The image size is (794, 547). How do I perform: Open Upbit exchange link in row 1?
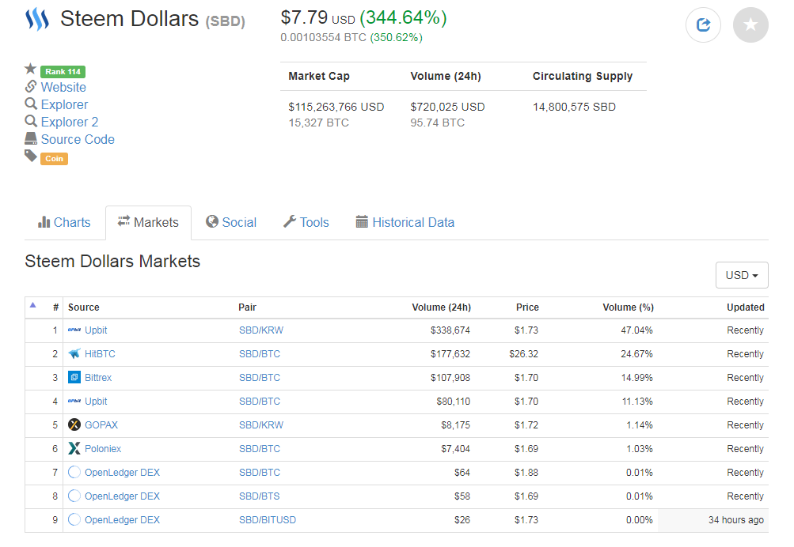coord(96,330)
